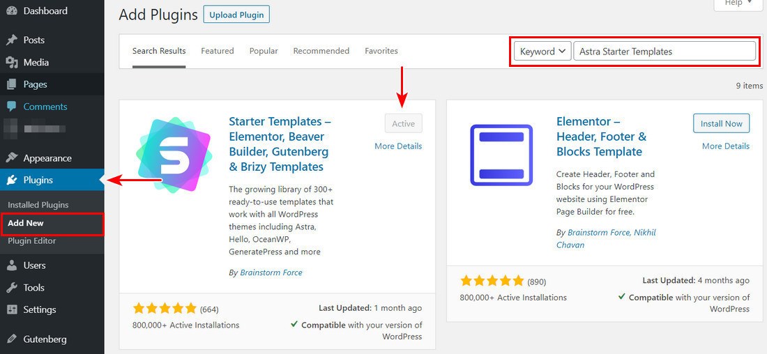Click the '9 items' count text

750,86
